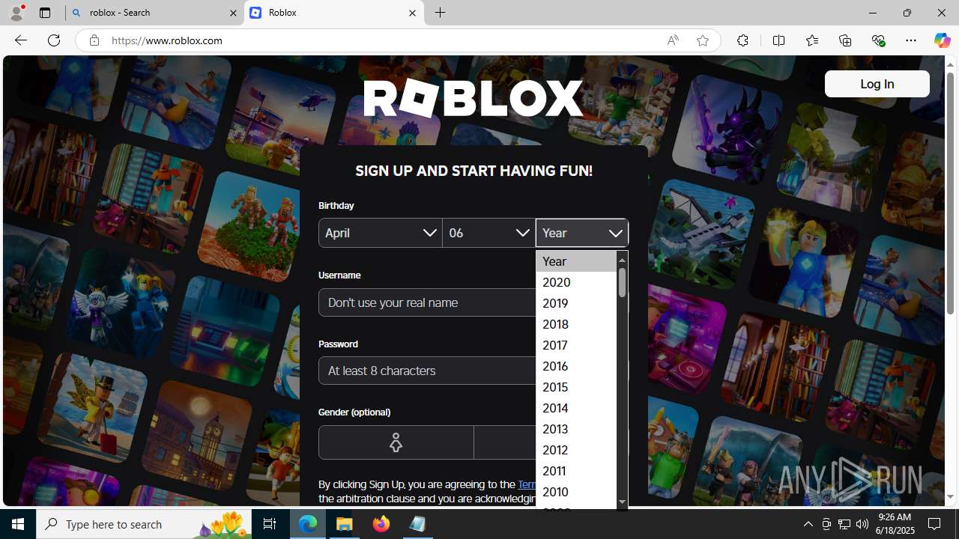
Task: Open Task View icon
Action: pyautogui.click(x=270, y=524)
